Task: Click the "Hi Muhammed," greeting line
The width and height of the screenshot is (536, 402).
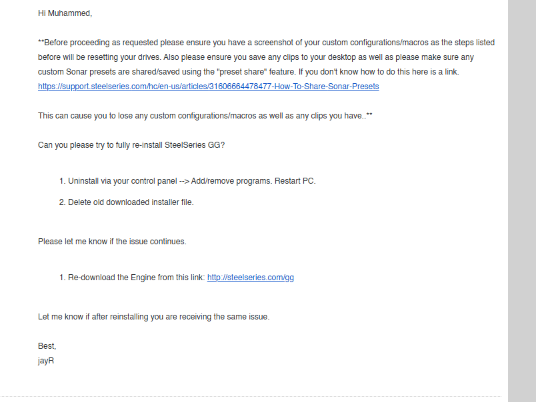Action: (65, 13)
